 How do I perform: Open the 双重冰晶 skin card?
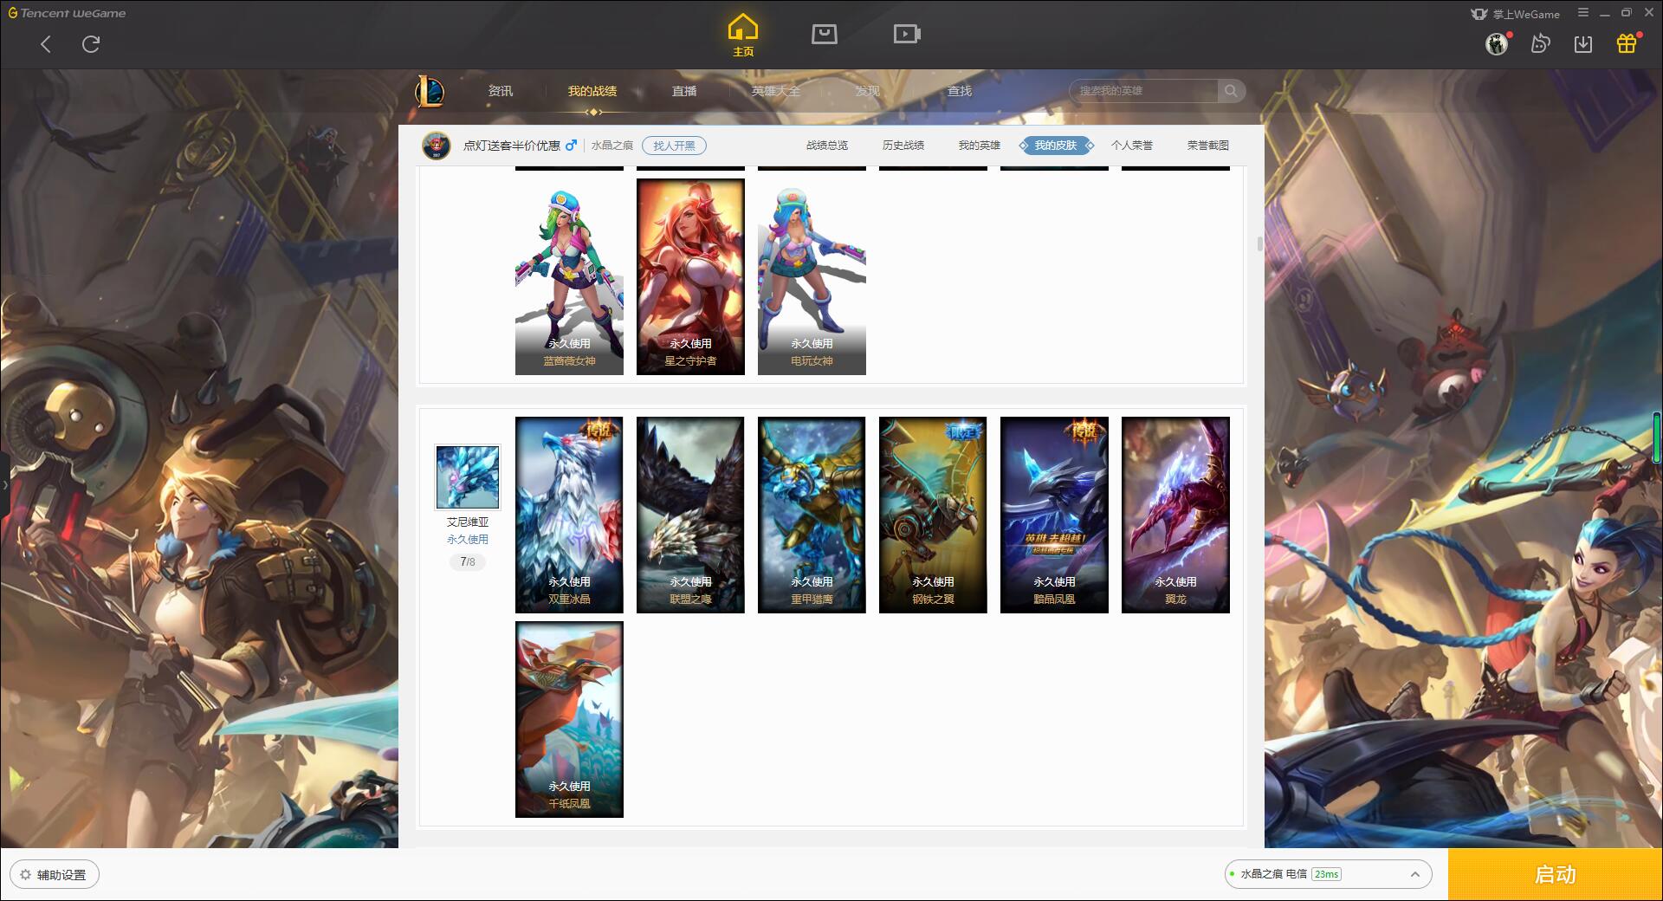tap(569, 515)
